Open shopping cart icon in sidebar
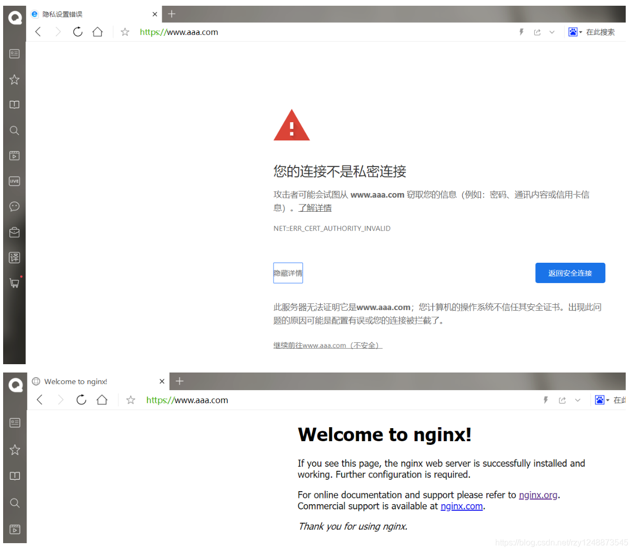The image size is (633, 552). pos(15,283)
